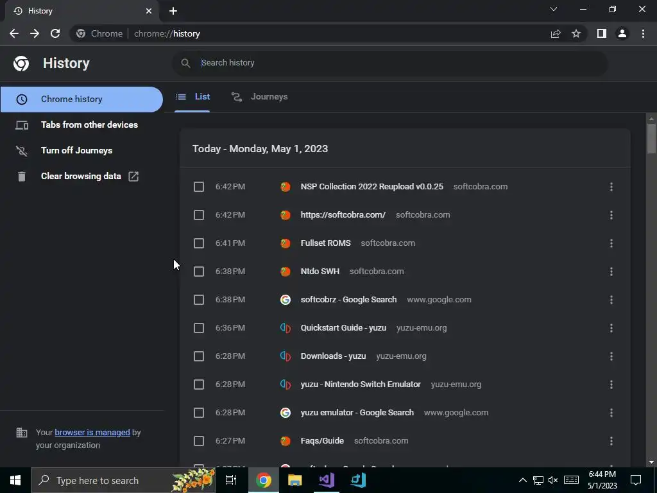Click the scrollbar down arrow
The image size is (657, 493).
pos(651,462)
